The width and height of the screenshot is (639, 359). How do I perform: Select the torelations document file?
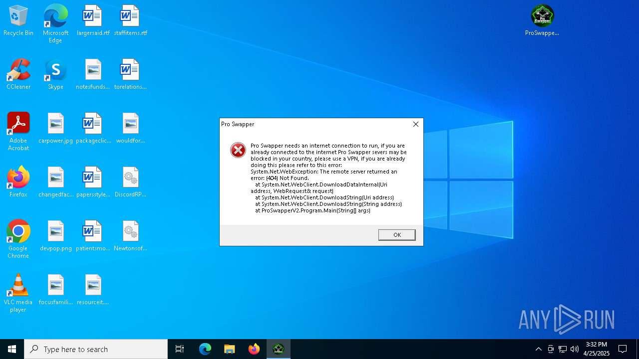click(x=130, y=74)
